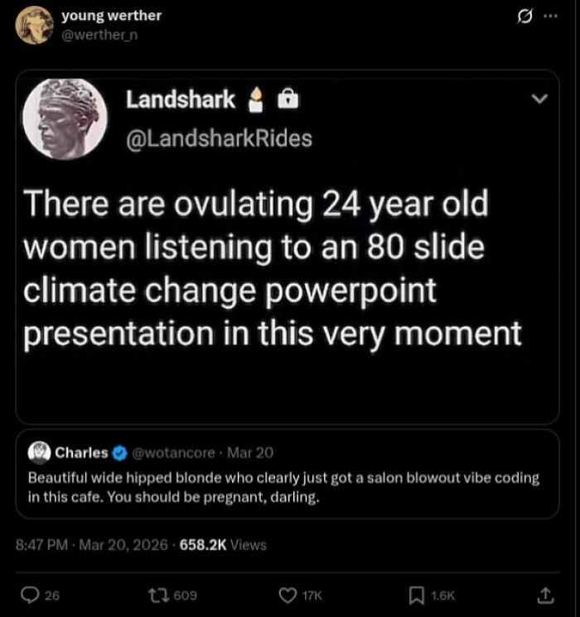Click the 8:47 PM Mar 20, 2026 timestamp
This screenshot has width=580, height=617.
pos(92,545)
